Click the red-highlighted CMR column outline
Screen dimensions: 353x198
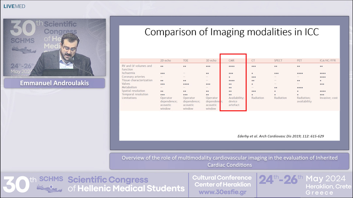[233, 82]
